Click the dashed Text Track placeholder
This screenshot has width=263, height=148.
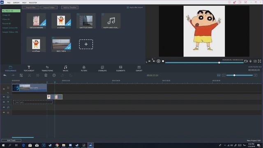coord(33,102)
